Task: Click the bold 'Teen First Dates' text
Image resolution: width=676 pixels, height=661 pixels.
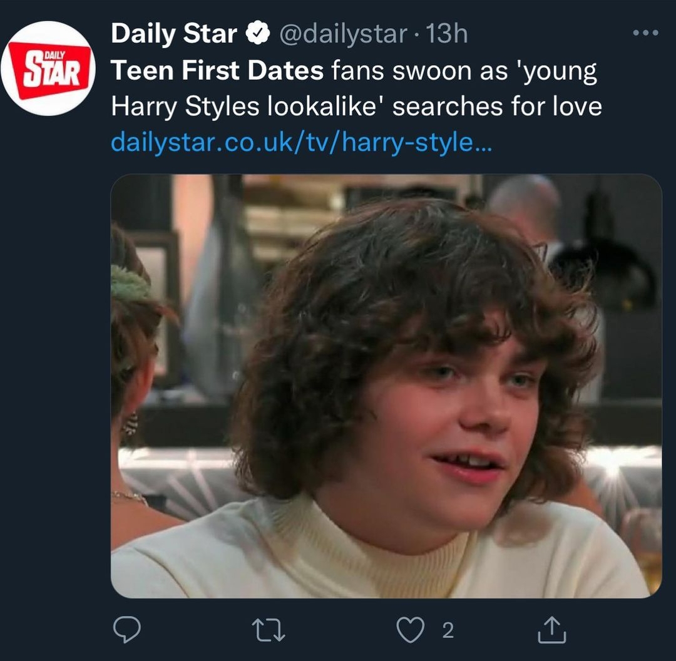Action: tap(217, 71)
